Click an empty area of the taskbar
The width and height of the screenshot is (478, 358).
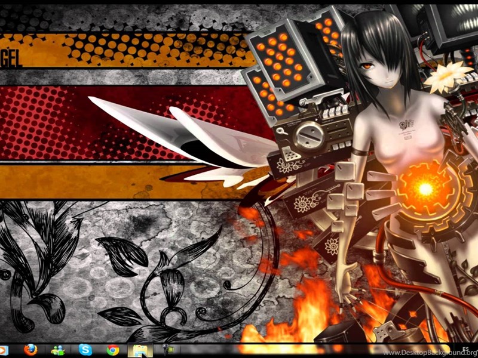269,351
